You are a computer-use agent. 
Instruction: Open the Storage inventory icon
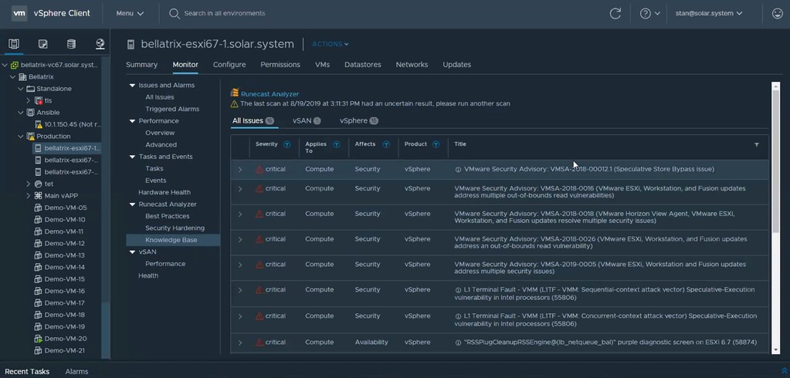[x=72, y=44]
